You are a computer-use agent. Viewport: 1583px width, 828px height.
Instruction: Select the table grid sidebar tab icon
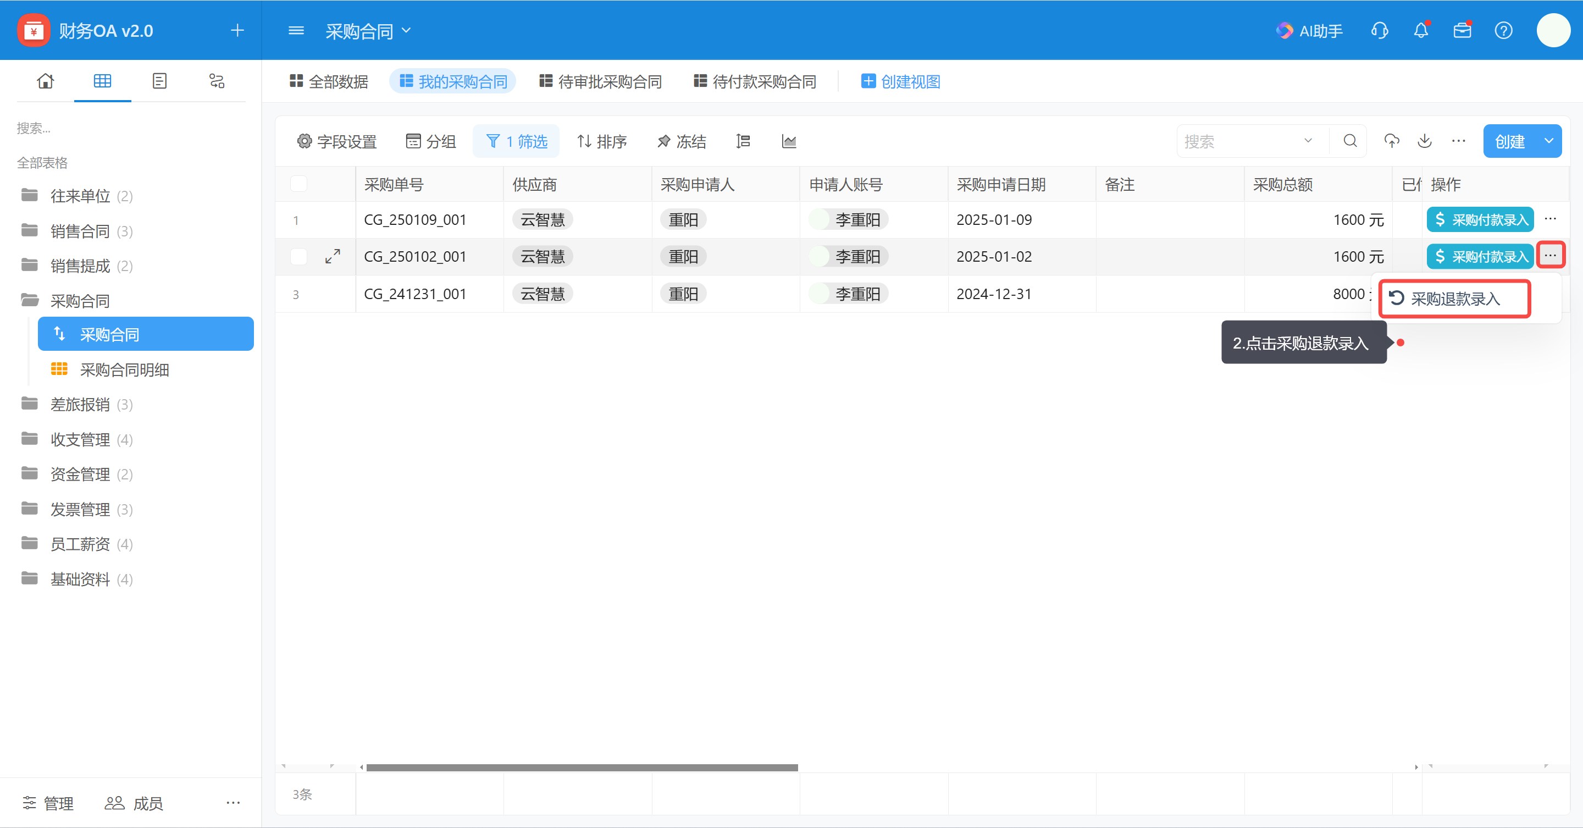[103, 80]
